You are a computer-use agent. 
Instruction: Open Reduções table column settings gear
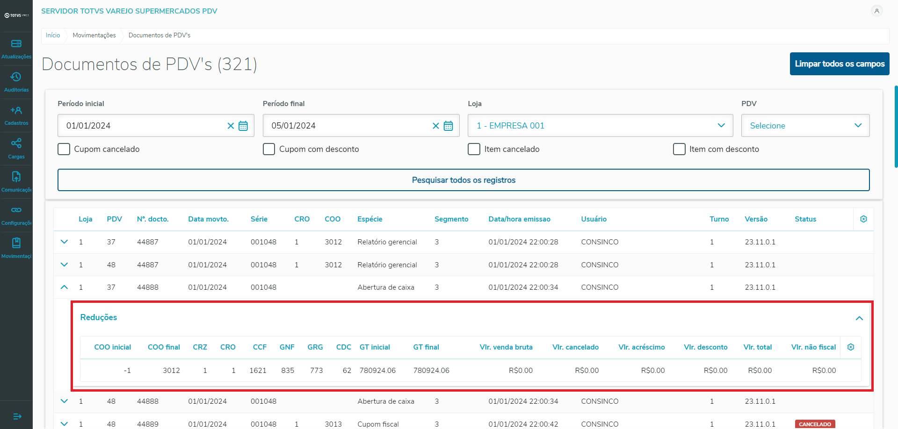851,347
